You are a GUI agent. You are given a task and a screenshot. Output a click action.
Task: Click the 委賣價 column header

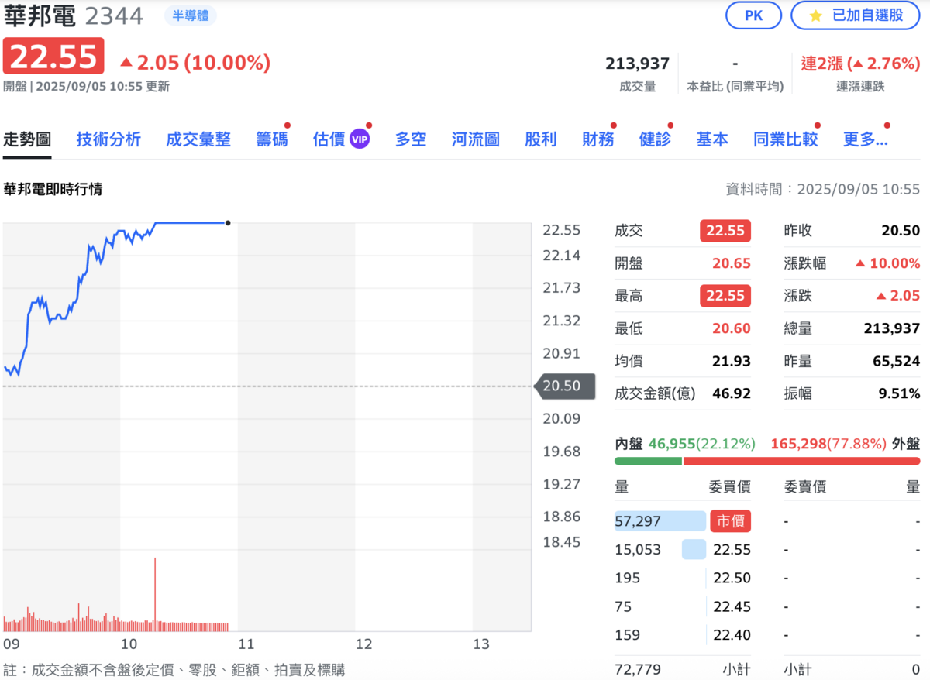pyautogui.click(x=805, y=487)
